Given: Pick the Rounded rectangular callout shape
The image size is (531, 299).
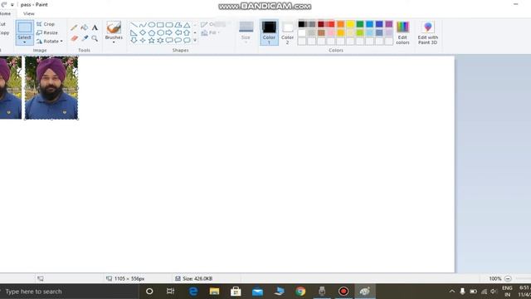Looking at the screenshot, I should (169, 41).
